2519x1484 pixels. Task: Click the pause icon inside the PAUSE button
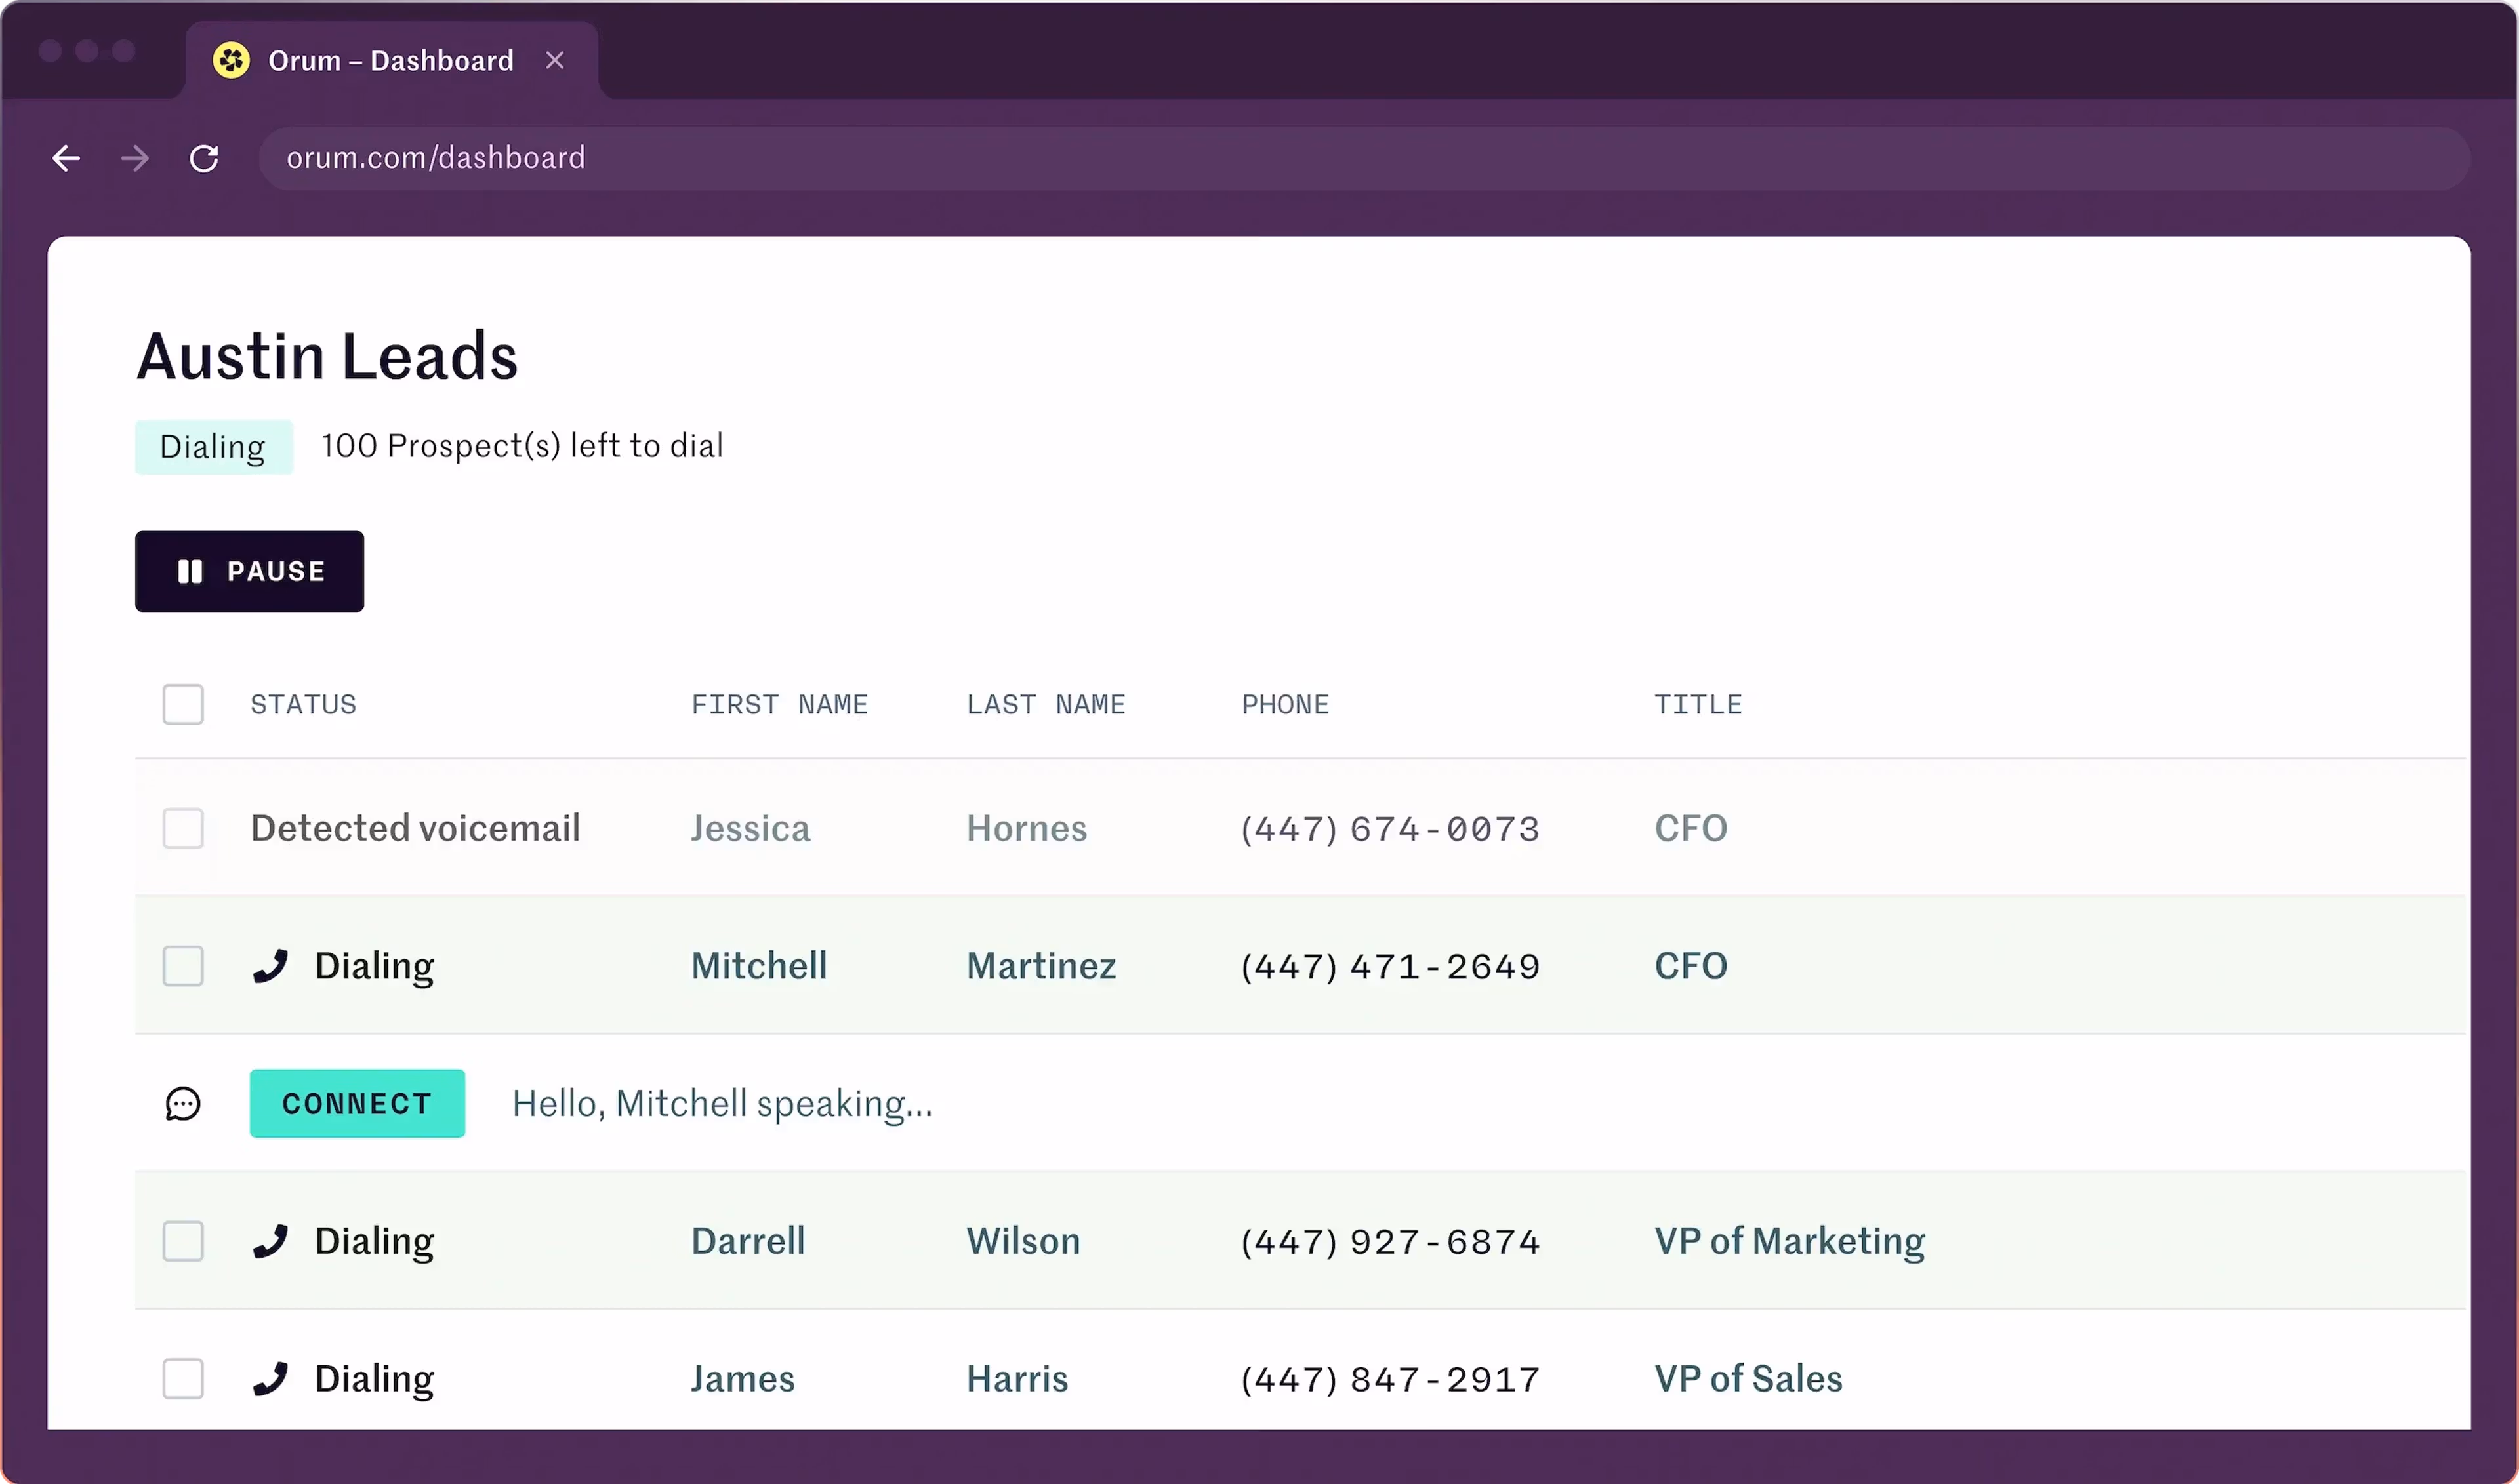[x=191, y=571]
